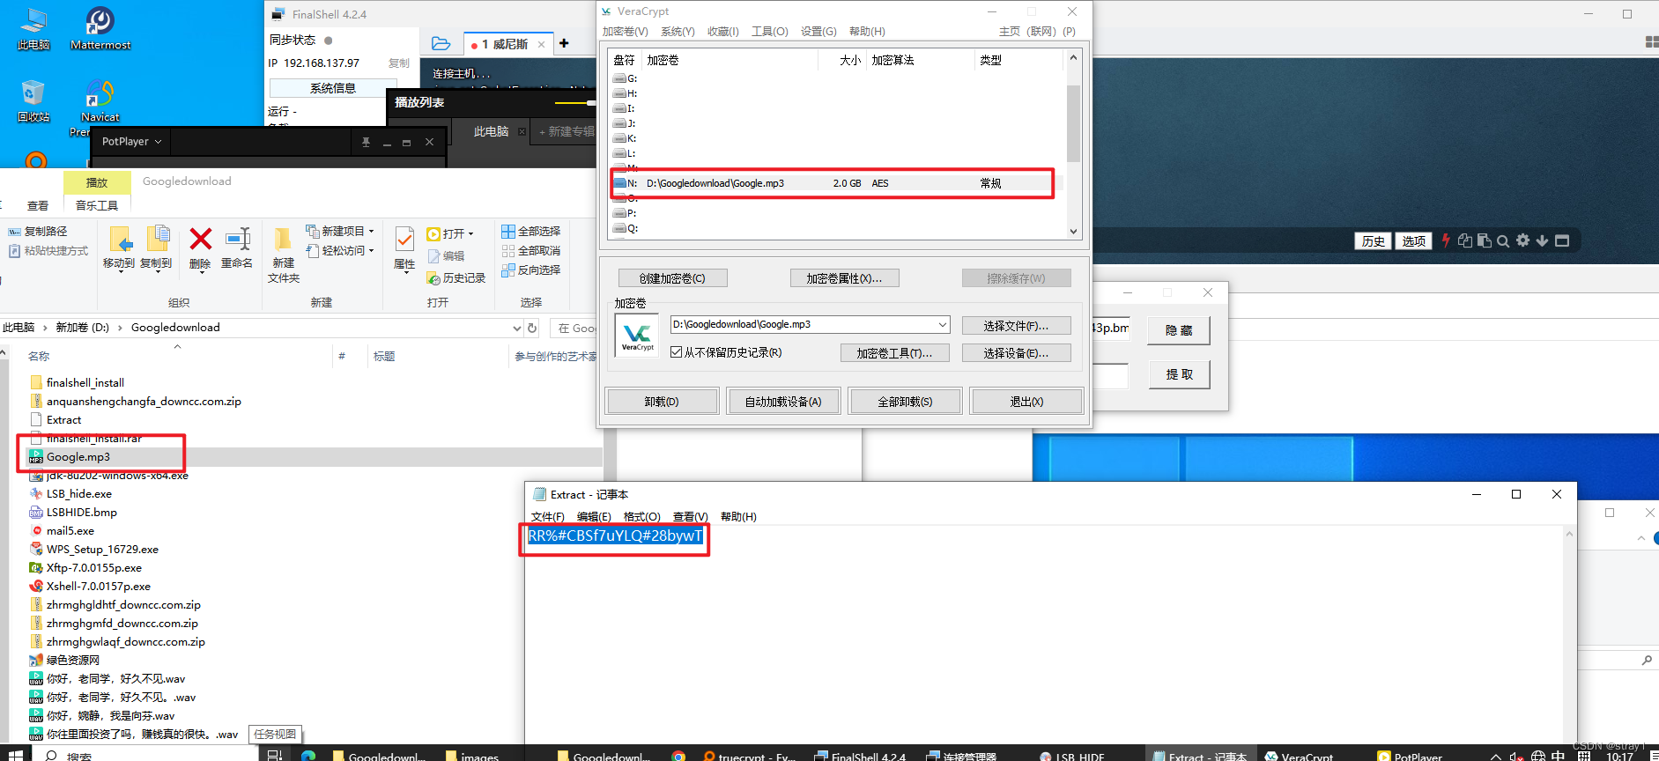Select Google.mp3 in the Explorer file list
The image size is (1659, 761).
[78, 457]
